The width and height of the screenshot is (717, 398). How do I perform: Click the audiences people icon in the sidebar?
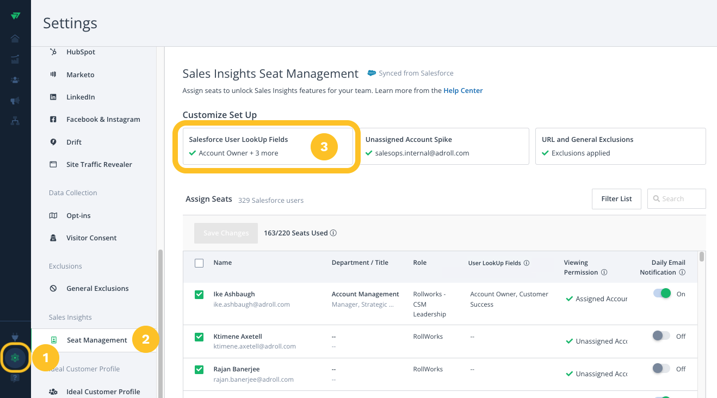pos(15,80)
